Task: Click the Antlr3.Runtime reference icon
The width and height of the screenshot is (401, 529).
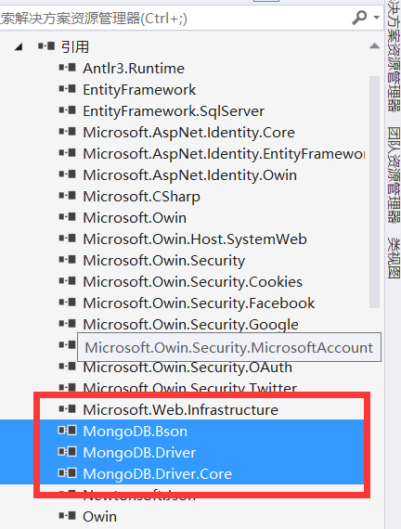Action: [x=67, y=68]
